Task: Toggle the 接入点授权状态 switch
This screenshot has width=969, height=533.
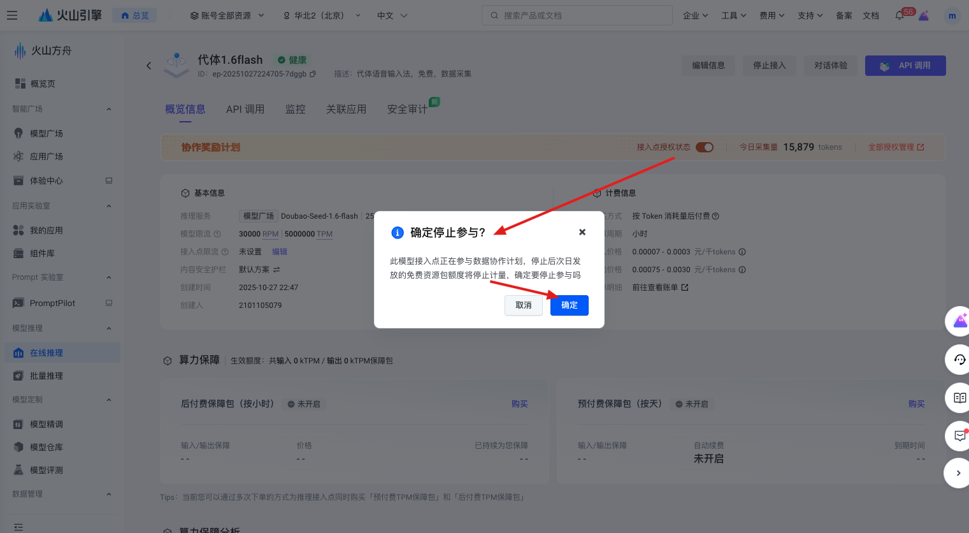Action: 705,147
